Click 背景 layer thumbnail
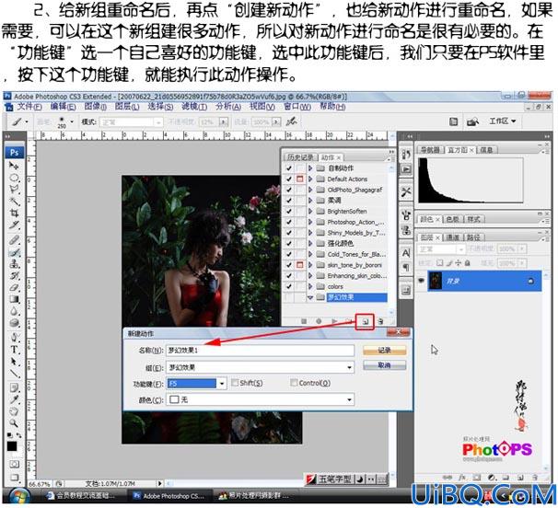 click(435, 281)
